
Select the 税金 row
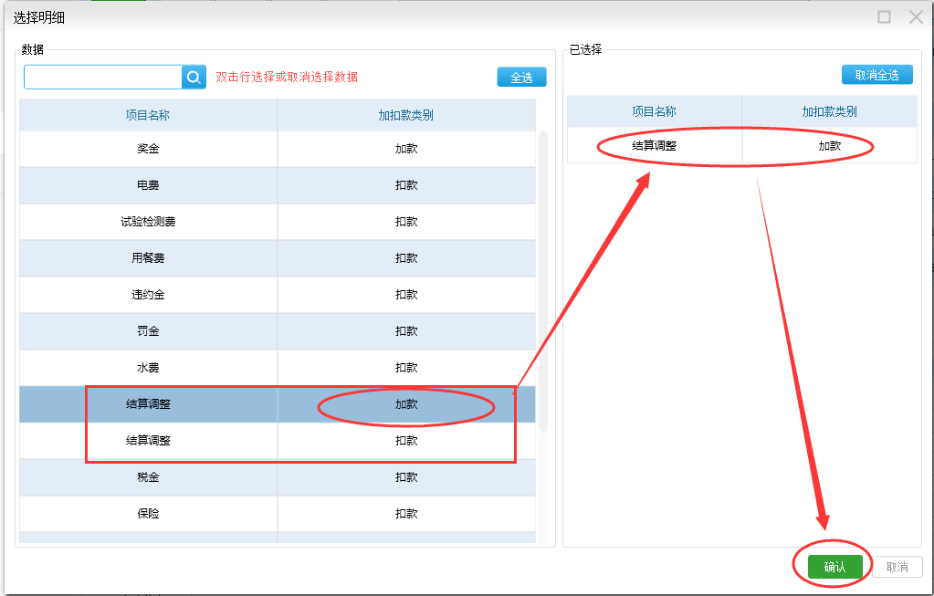(x=148, y=477)
